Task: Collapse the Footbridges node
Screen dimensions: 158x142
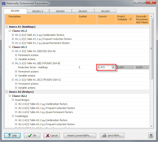Action: coord(13,116)
